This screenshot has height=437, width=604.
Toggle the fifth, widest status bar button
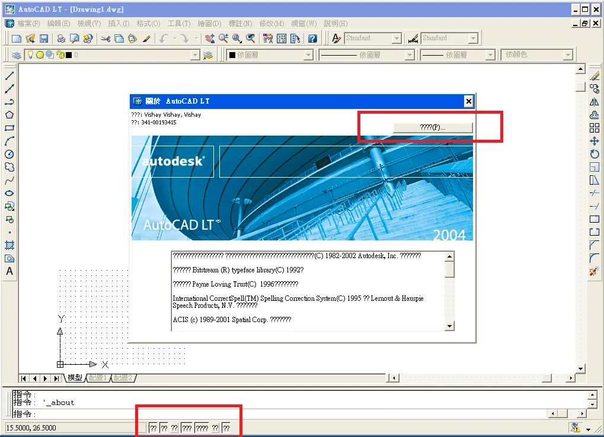[202, 428]
